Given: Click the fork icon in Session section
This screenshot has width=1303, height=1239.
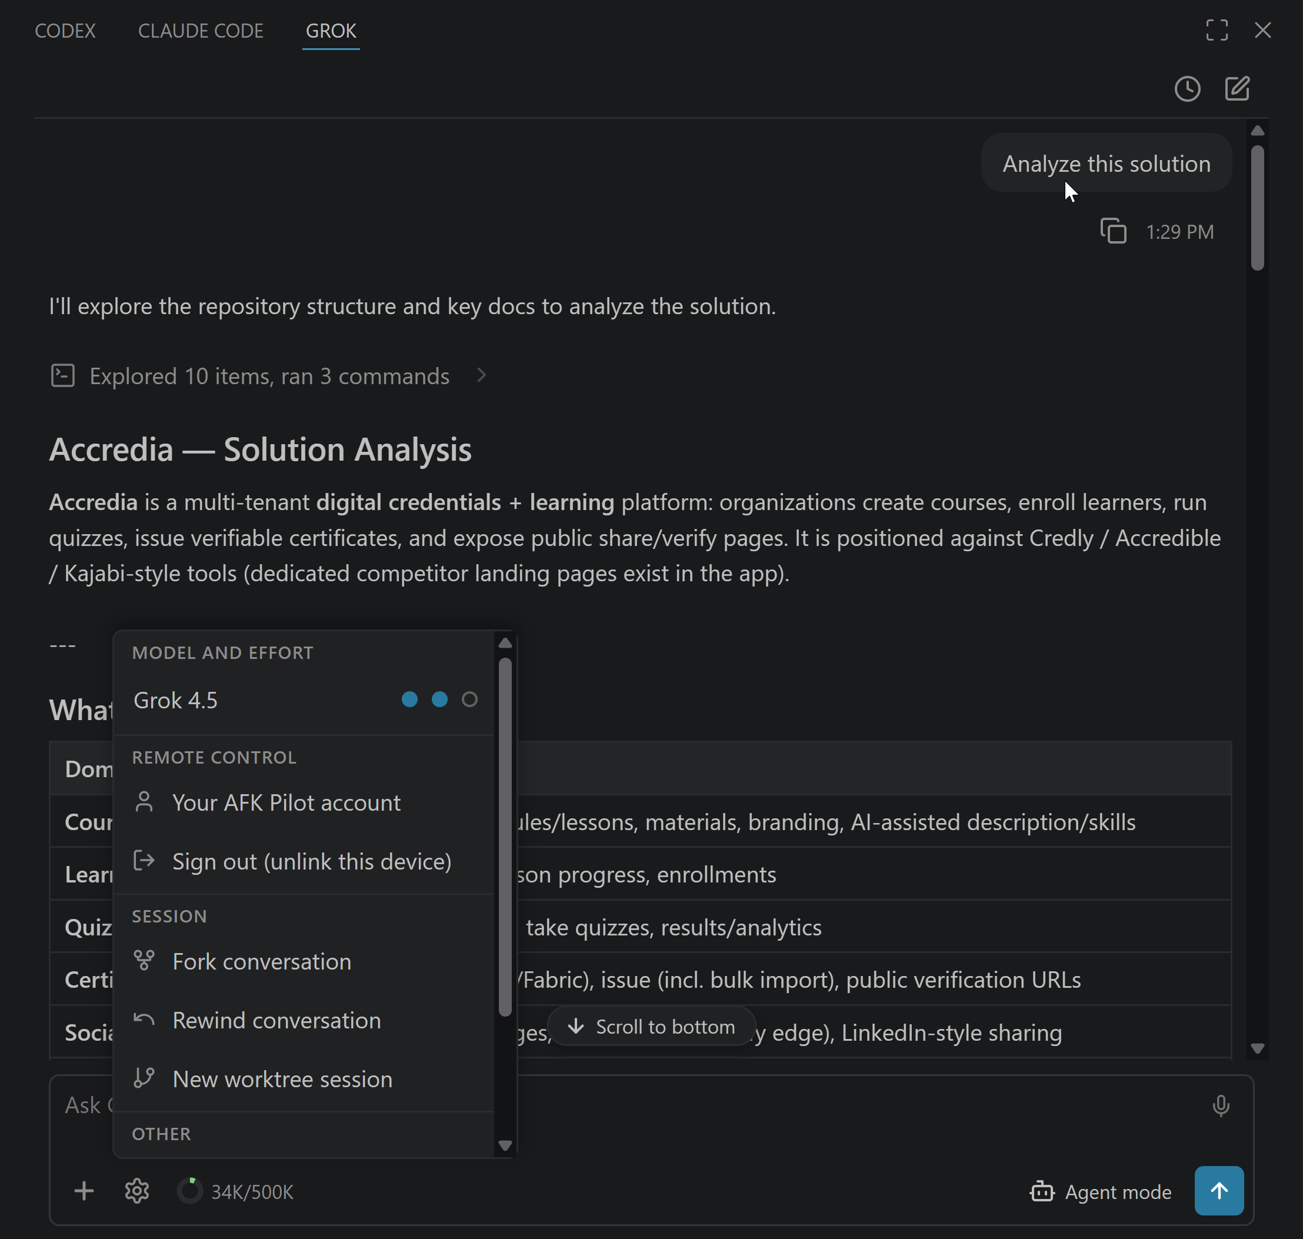Looking at the screenshot, I should click(x=144, y=960).
